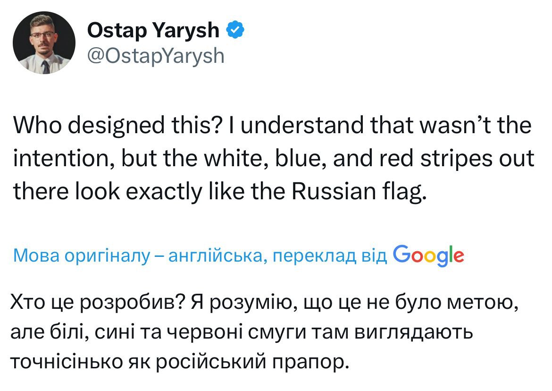Click the blue verified checkmark badge

click(x=235, y=31)
